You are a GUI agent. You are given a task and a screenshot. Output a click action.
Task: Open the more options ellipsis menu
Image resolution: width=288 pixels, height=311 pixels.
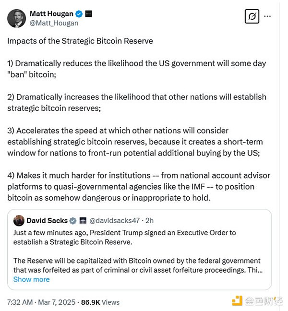tap(268, 16)
